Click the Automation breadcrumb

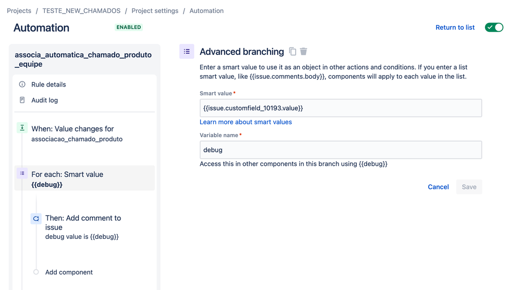(207, 10)
